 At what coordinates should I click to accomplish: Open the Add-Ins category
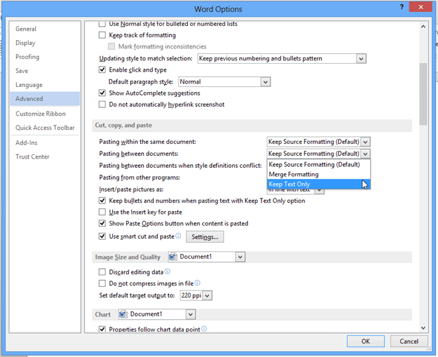coord(44,143)
